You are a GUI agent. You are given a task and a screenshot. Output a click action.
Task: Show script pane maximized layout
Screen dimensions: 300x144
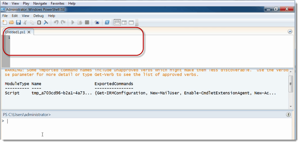click(131, 22)
